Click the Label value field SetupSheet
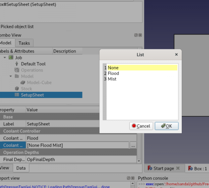 77,124
